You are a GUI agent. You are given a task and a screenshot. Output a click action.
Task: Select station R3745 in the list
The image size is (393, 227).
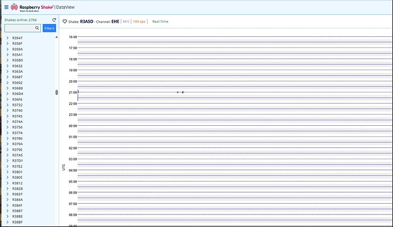17,116
